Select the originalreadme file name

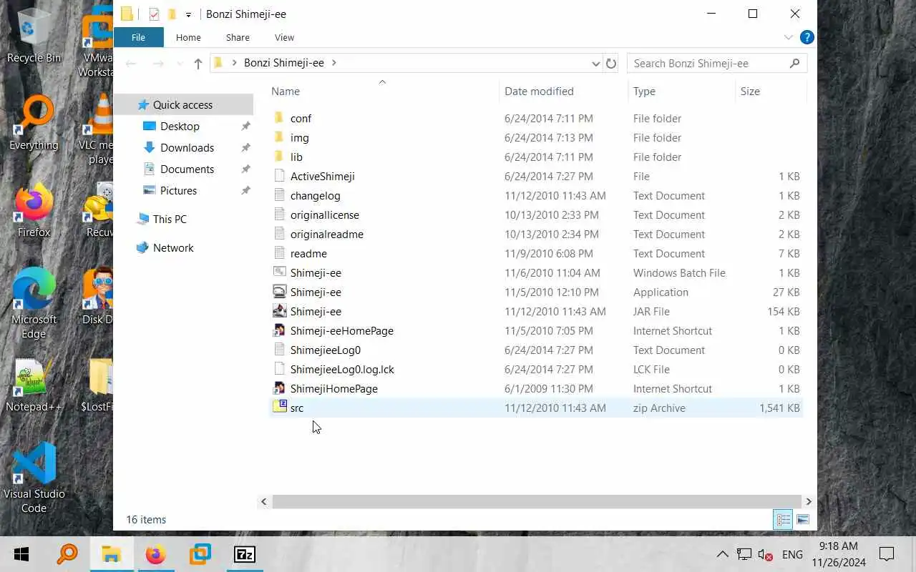[327, 234]
